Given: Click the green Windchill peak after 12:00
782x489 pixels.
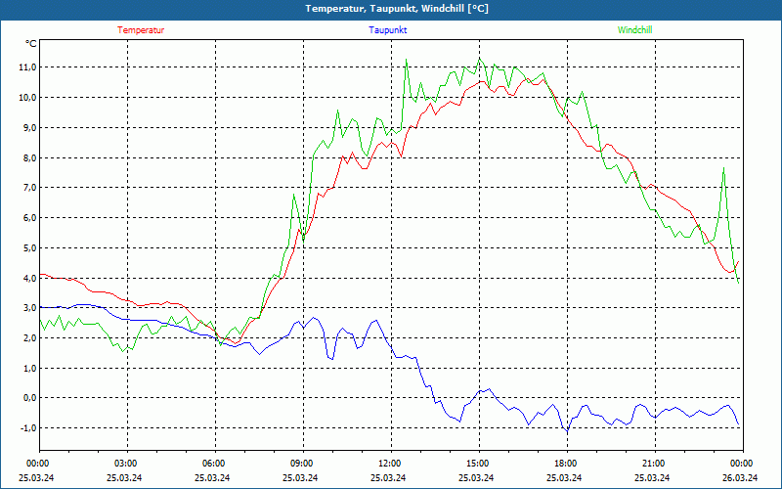Looking at the screenshot, I should pyautogui.click(x=406, y=60).
